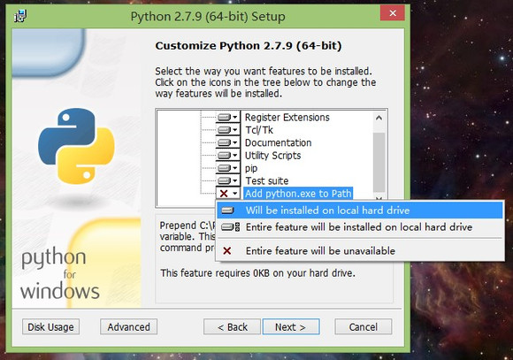Select the Documentation feature label
Screen dimensions: 513x360
pyautogui.click(x=278, y=142)
